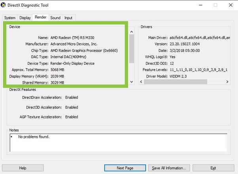Viewport: 238px width, 174px height.
Task: Click the Help button
Action: click(x=23, y=168)
